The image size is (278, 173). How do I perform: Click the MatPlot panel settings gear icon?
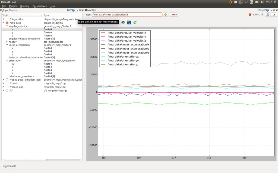[262, 10]
